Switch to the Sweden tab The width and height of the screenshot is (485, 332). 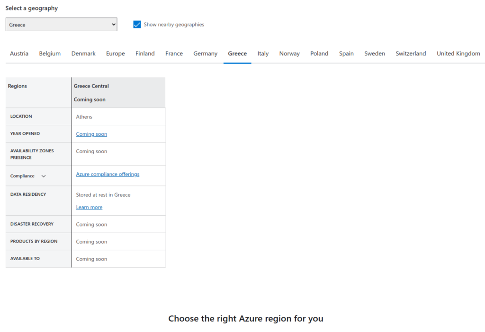point(375,53)
